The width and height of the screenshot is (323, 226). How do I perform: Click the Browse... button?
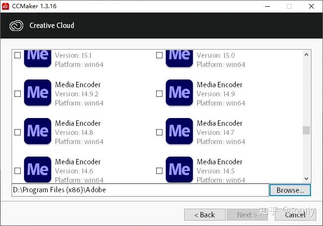click(x=290, y=190)
